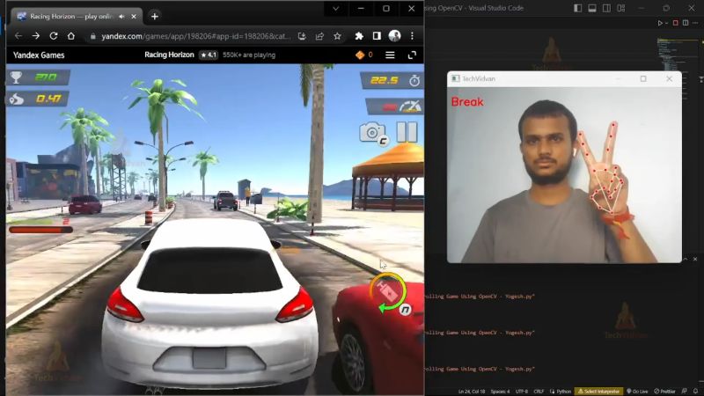The width and height of the screenshot is (704, 396).
Task: Toggle VS Code primary side bar
Action: pos(578,8)
